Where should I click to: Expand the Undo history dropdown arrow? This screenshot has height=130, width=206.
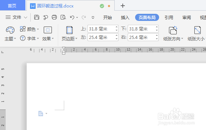77,17
